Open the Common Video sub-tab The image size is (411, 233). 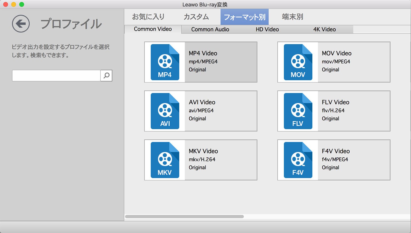[153, 29]
